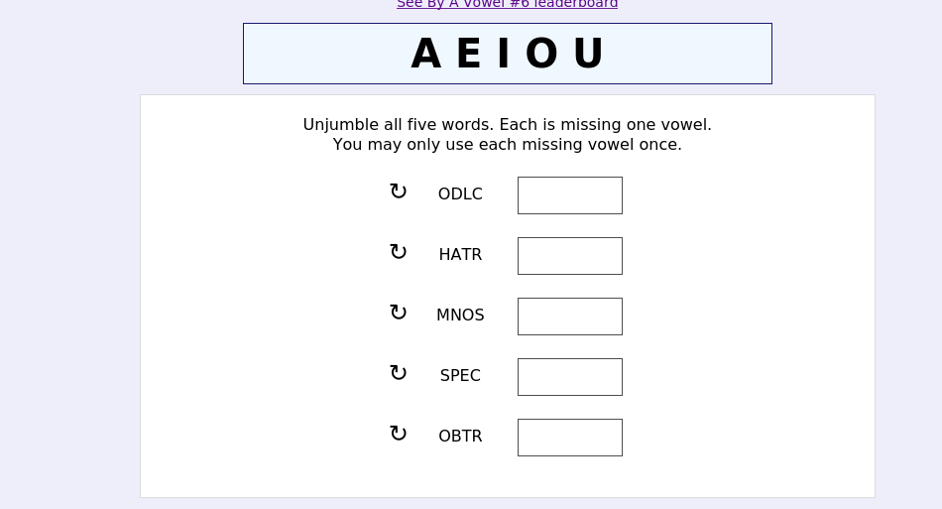Shuffle the OBTR letters with its arrow icon
The width and height of the screenshot is (942, 509).
399,434
